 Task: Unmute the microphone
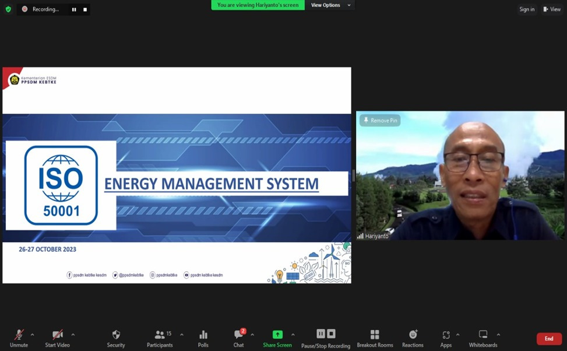point(19,338)
